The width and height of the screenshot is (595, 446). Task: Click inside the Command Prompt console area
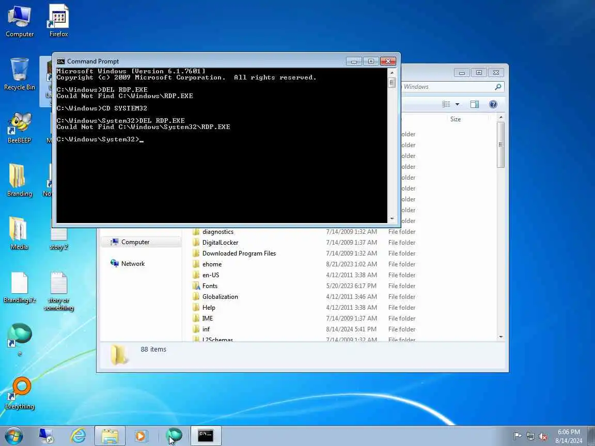[x=222, y=145]
